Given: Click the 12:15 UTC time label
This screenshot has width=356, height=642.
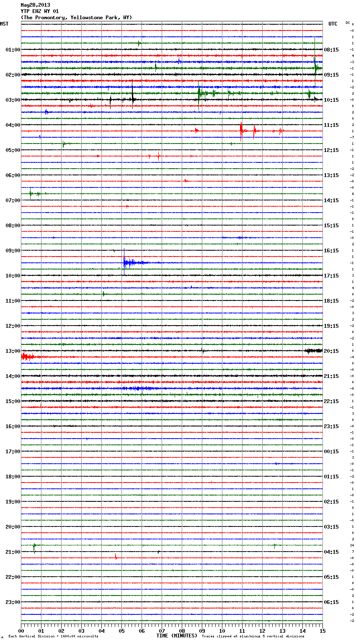Looking at the screenshot, I should tap(331, 150).
